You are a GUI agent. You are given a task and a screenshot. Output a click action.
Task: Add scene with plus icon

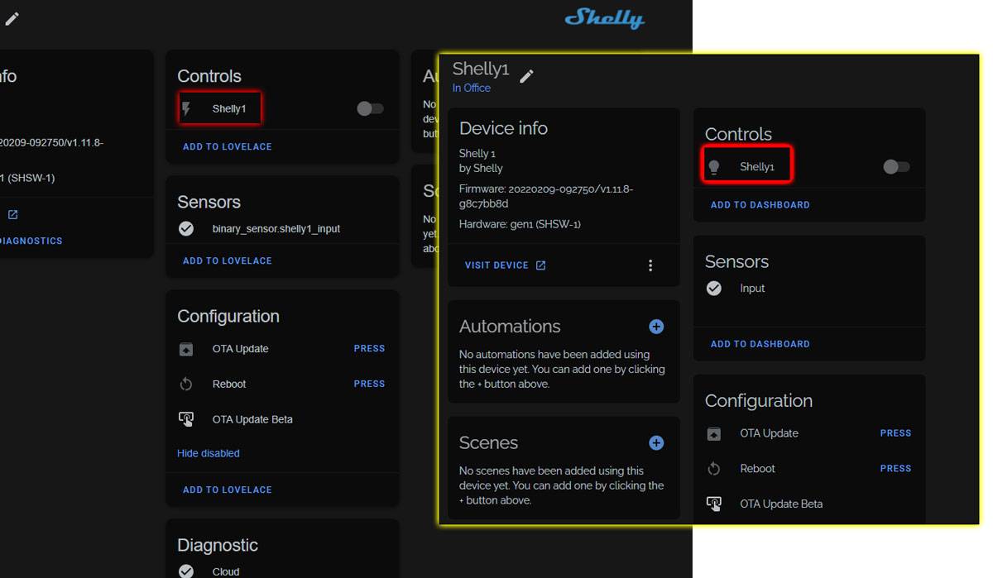(656, 443)
